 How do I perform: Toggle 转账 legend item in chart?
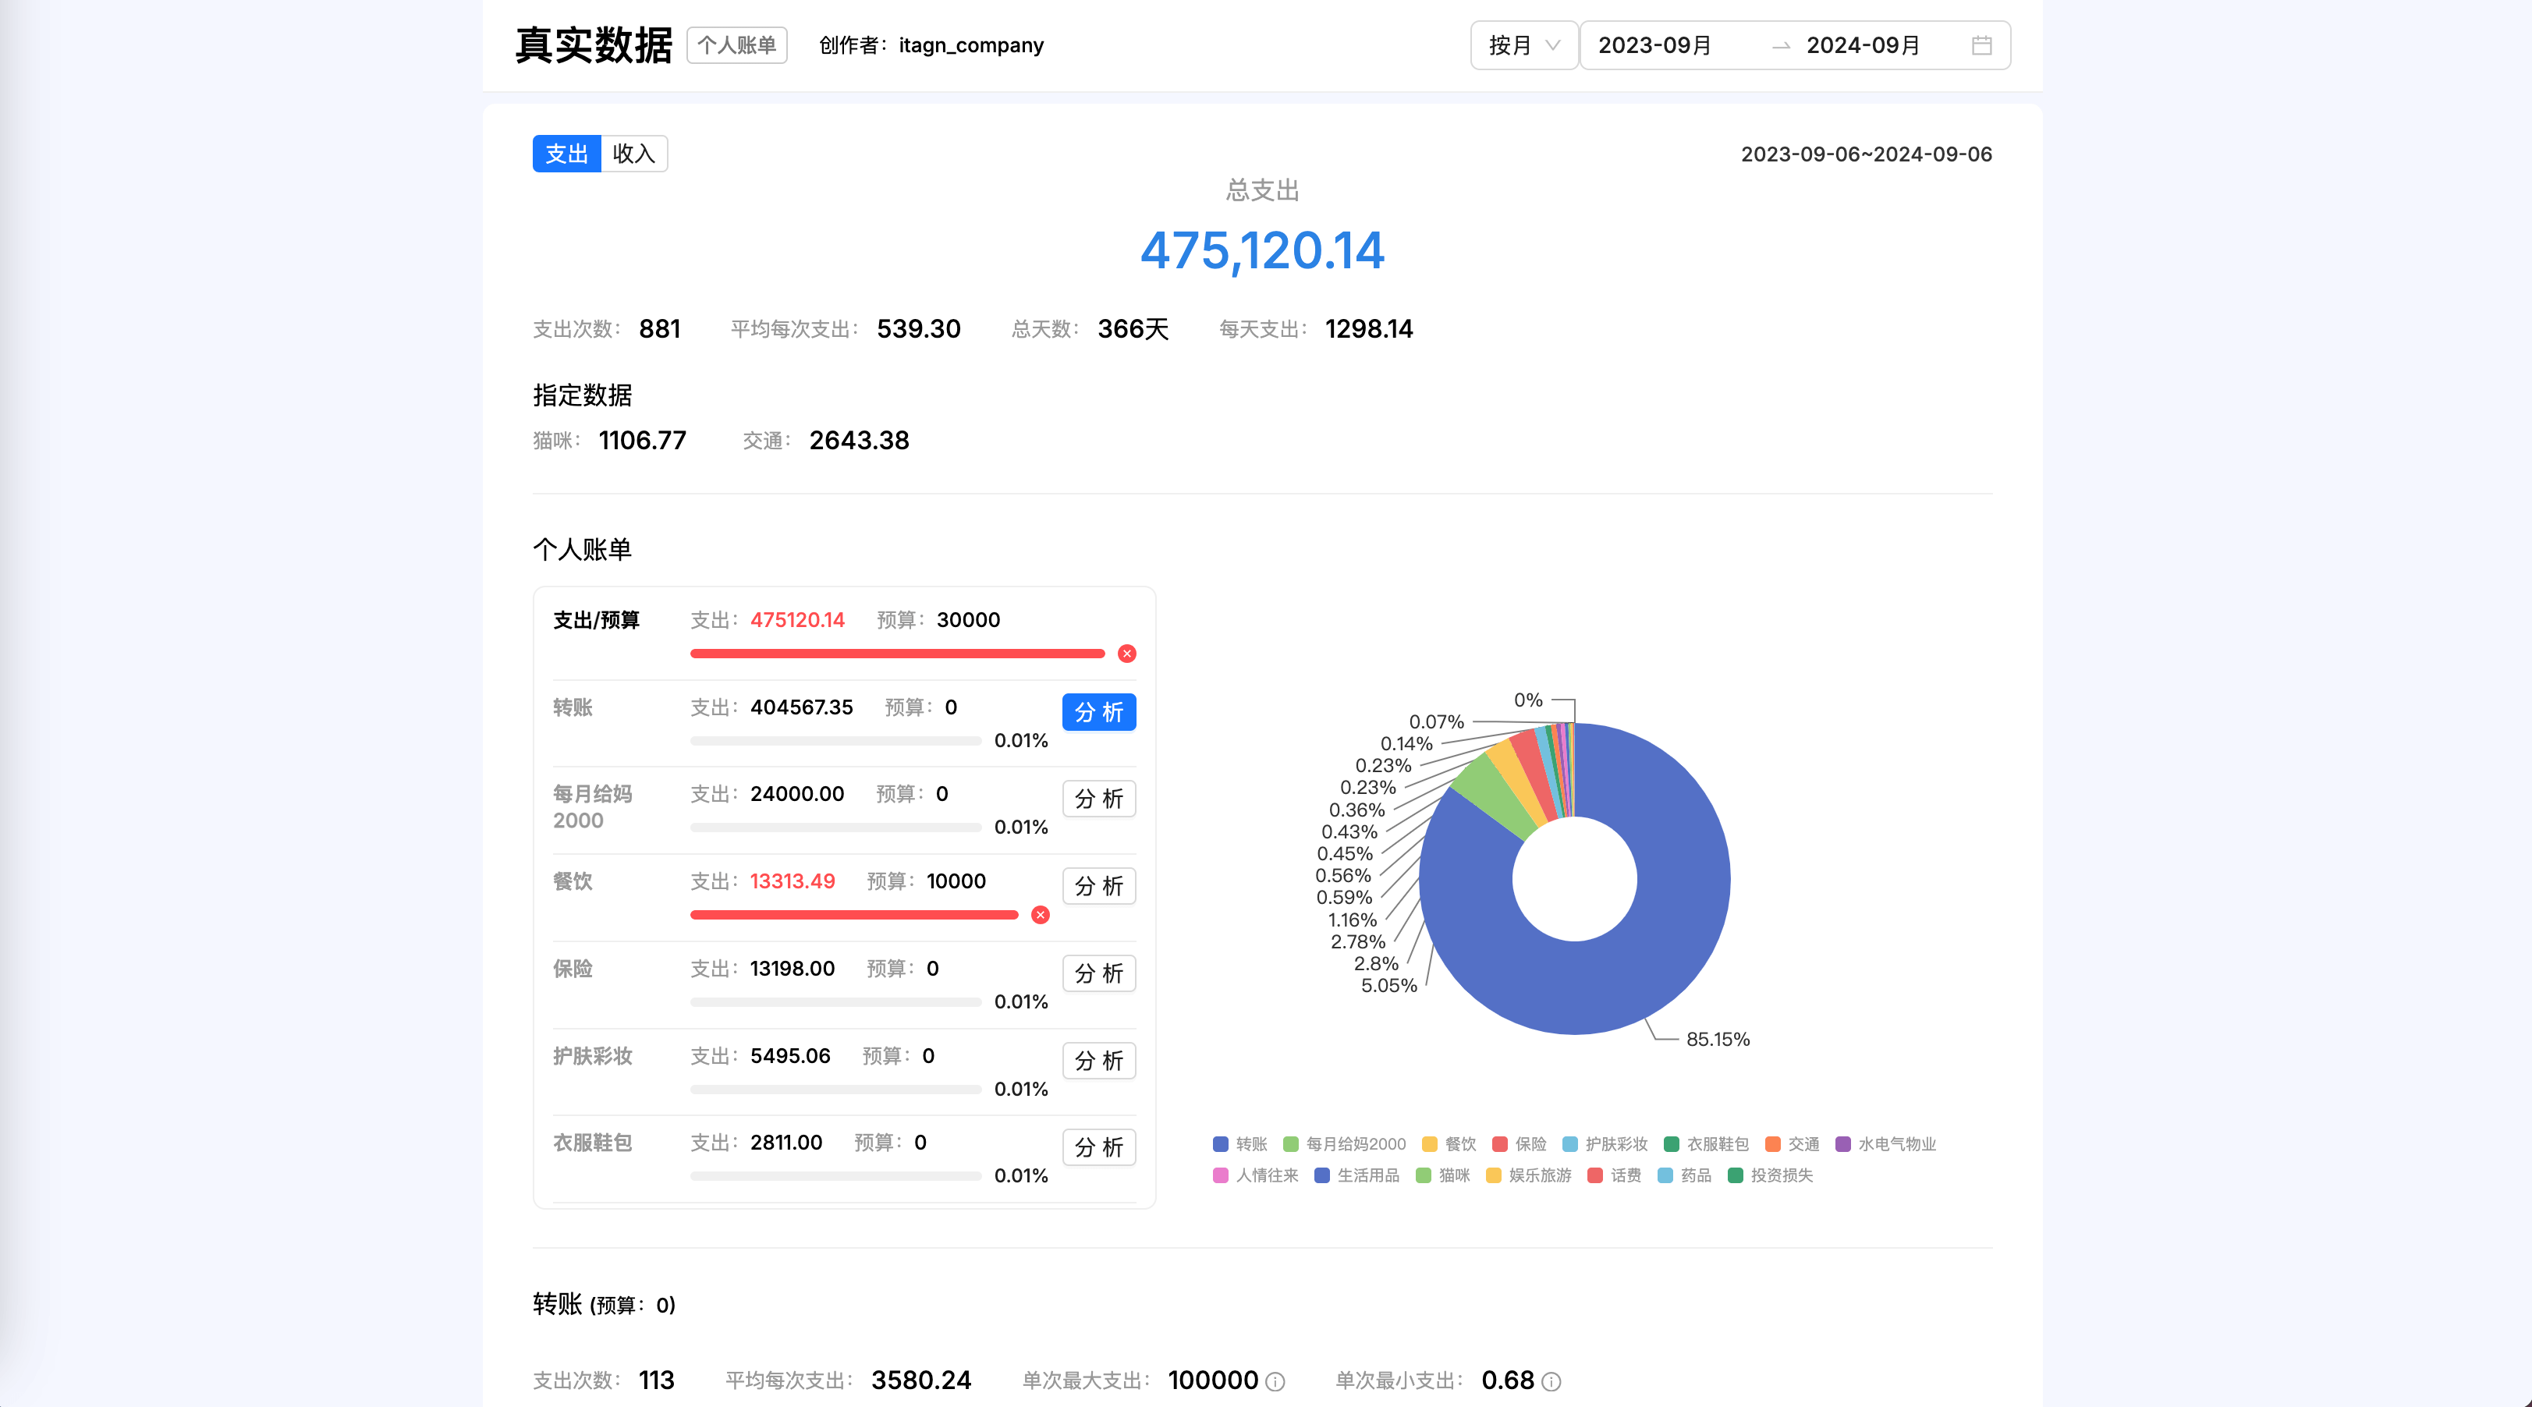1240,1143
